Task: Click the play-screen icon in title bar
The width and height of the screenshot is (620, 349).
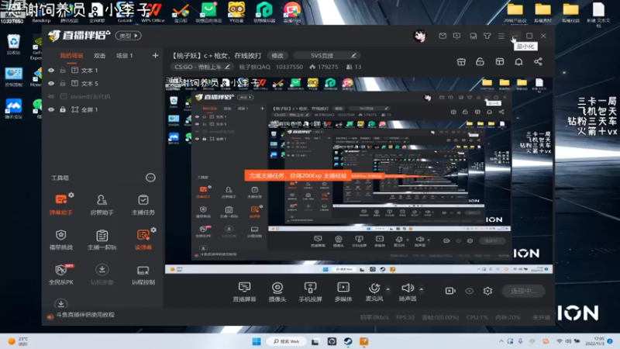Action: pos(456,36)
